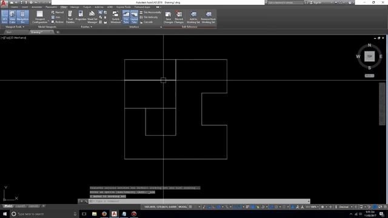Screen dimensions: 388x218
Task: Click Remove from Working Set
Action: (x=209, y=18)
